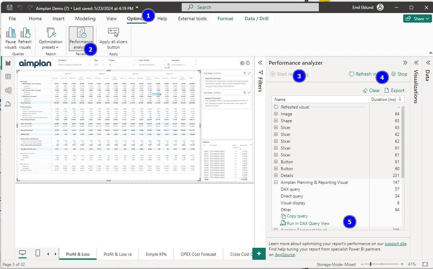Switch to Report view in left sidebar
This screenshot has height=269, width=433.
(8, 63)
